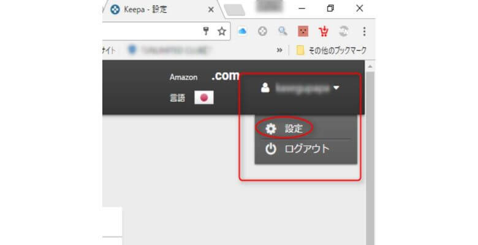Click the saved password key icon

point(207,31)
